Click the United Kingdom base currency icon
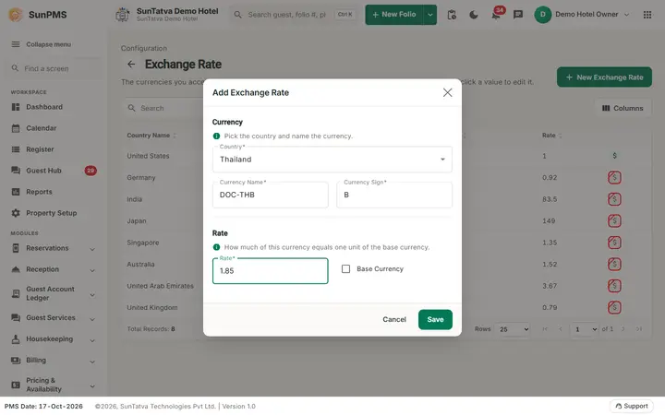 tap(614, 307)
